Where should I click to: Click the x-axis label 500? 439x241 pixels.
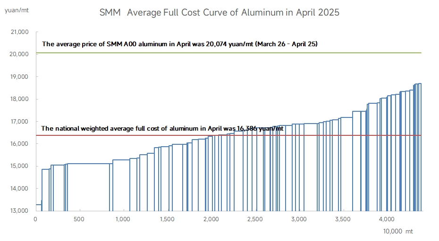[x=79, y=219]
